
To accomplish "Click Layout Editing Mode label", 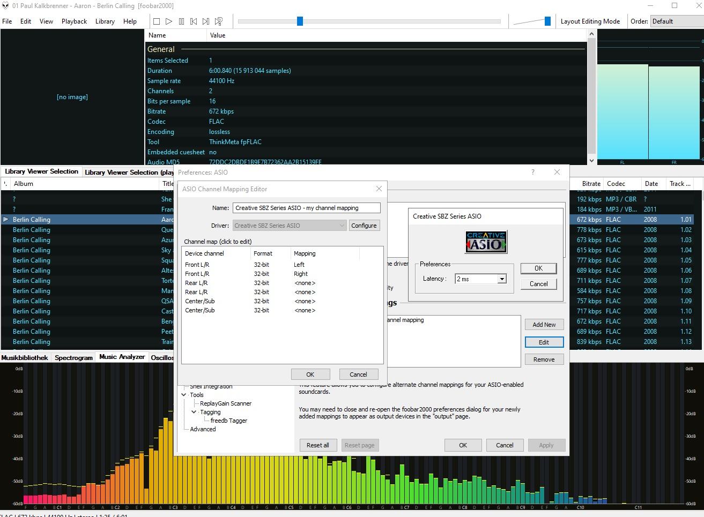I will click(x=590, y=21).
